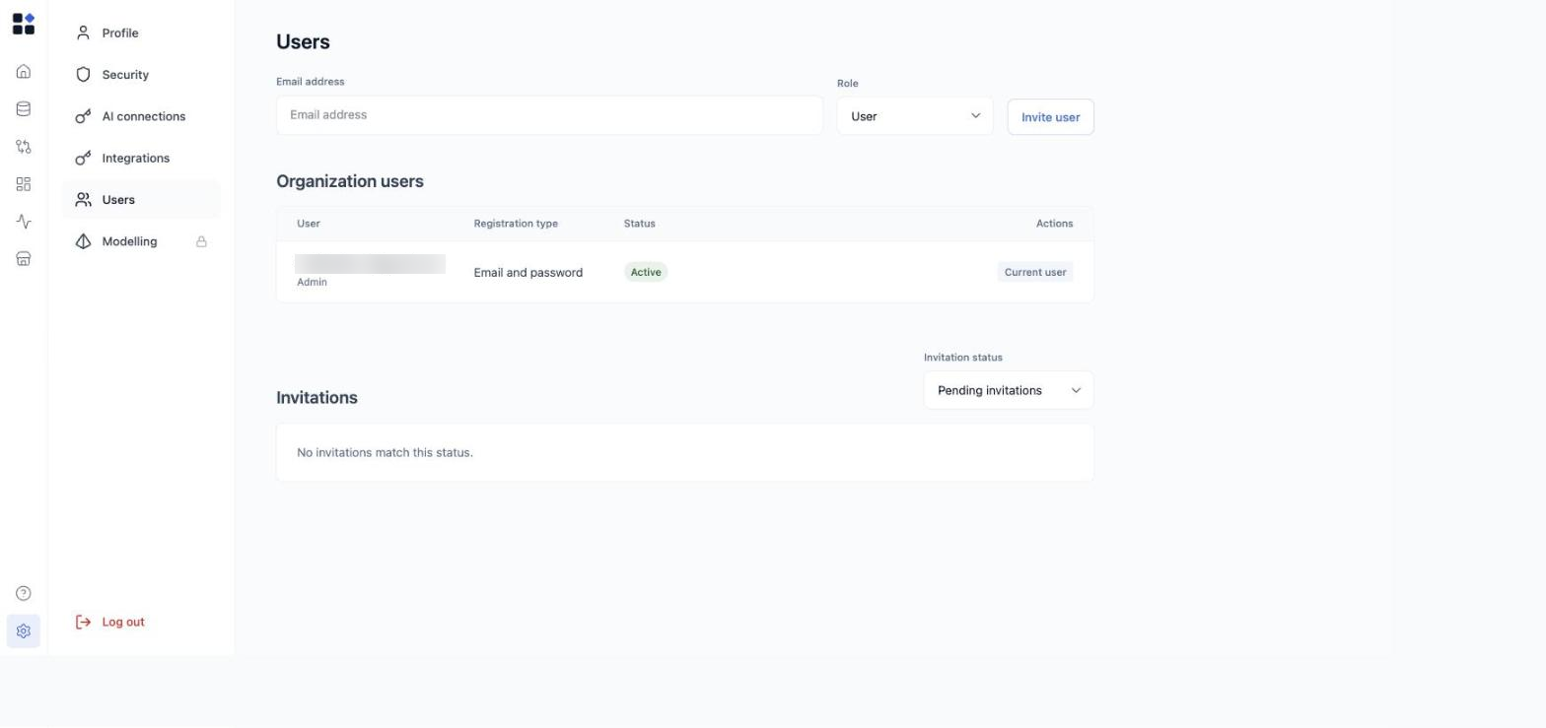The width and height of the screenshot is (1546, 728).
Task: Click the 'Actions' column header
Action: pos(1054,224)
